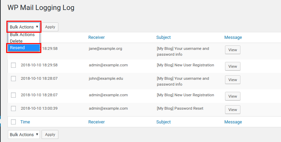Open the bottom Bulk Actions dropdown
This screenshot has height=142, width=281.
24,135
